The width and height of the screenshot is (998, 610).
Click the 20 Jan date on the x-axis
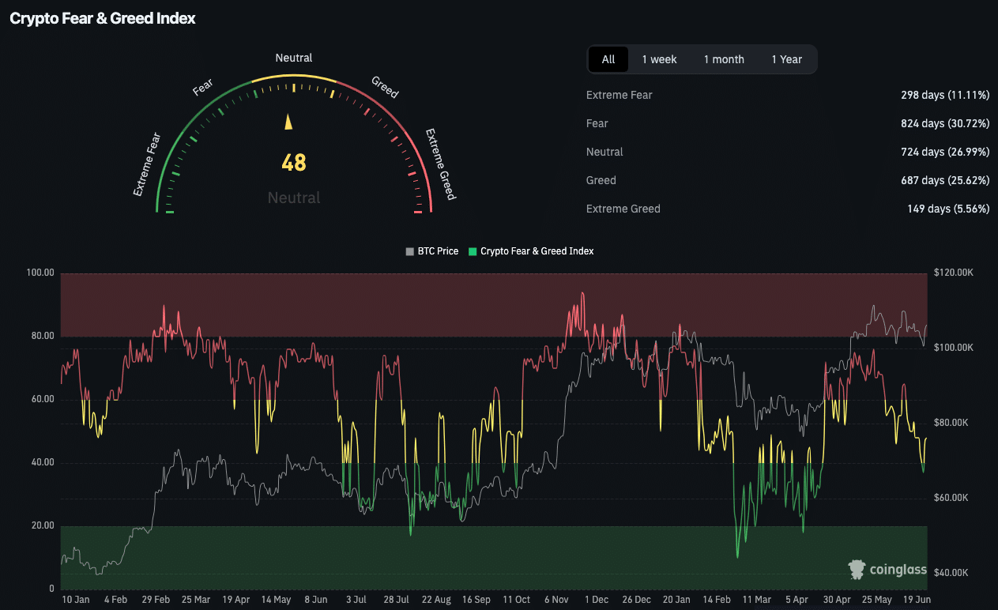[677, 600]
